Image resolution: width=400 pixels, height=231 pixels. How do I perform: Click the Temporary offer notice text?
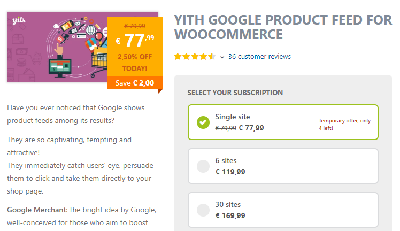point(344,124)
